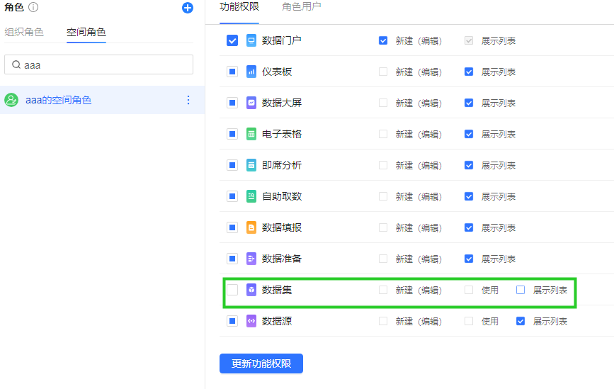Check 使用 option for 数据源
This screenshot has width=614, height=389.
(x=469, y=321)
